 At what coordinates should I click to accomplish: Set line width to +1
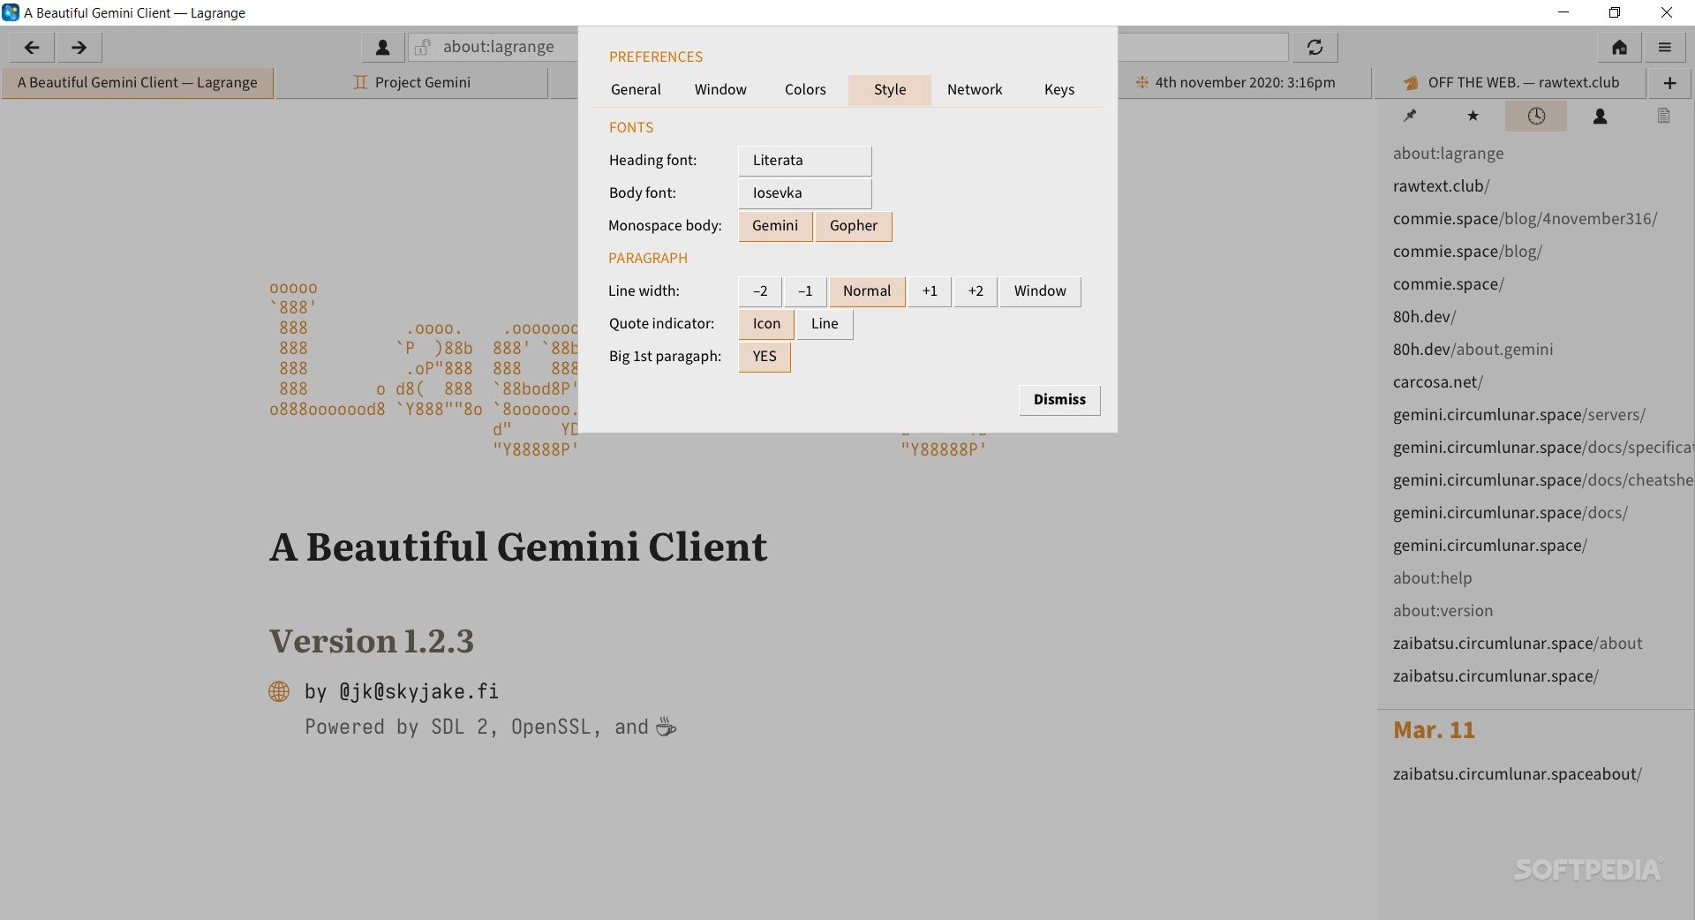click(x=930, y=291)
